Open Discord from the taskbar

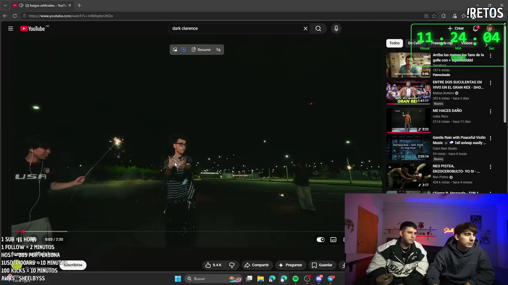319,279
